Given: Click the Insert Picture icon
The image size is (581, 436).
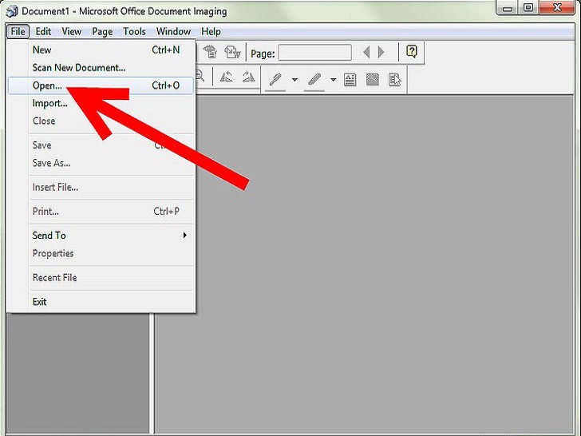Looking at the screenshot, I should (x=373, y=79).
